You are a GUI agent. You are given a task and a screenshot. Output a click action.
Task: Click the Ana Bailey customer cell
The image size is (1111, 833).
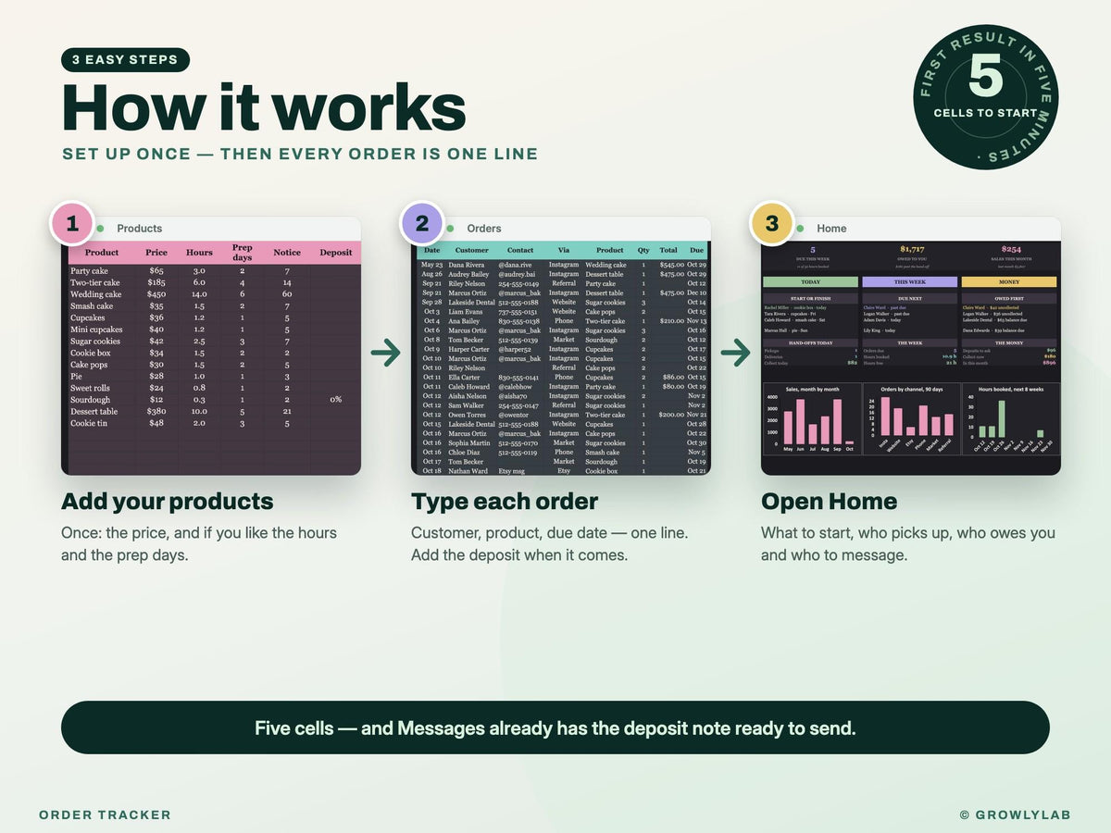[464, 321]
